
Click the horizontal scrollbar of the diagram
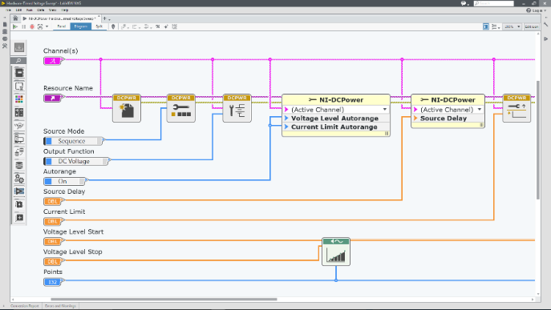click(164, 300)
